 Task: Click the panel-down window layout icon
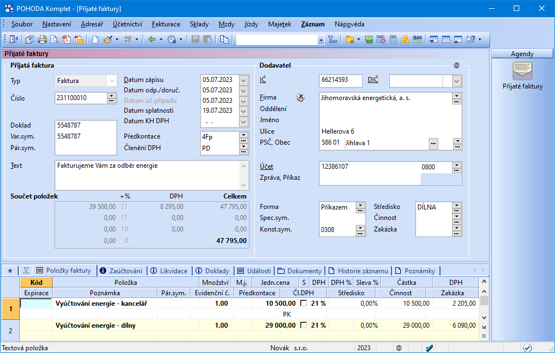tap(434, 39)
